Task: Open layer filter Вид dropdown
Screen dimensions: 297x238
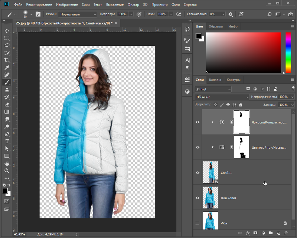Action: [x=213, y=89]
